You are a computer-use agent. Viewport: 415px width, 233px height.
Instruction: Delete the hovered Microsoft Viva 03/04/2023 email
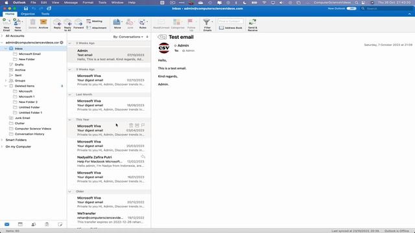click(131, 125)
